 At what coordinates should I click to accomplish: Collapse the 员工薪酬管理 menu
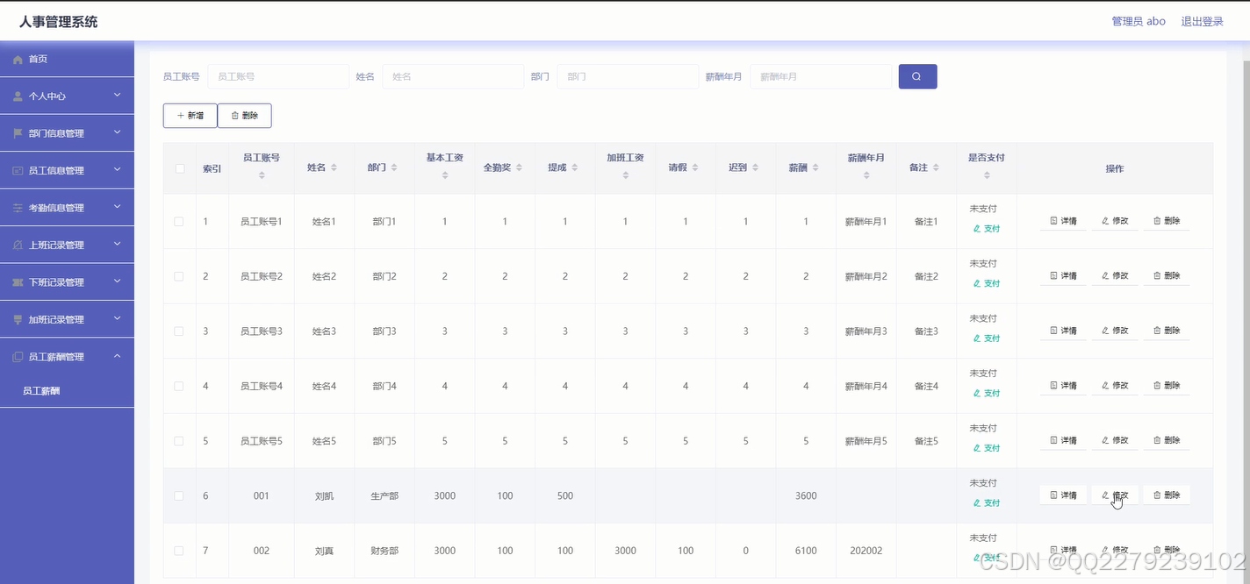(68, 356)
